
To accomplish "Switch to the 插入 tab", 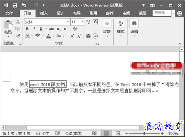I will pyautogui.click(x=44, y=13).
